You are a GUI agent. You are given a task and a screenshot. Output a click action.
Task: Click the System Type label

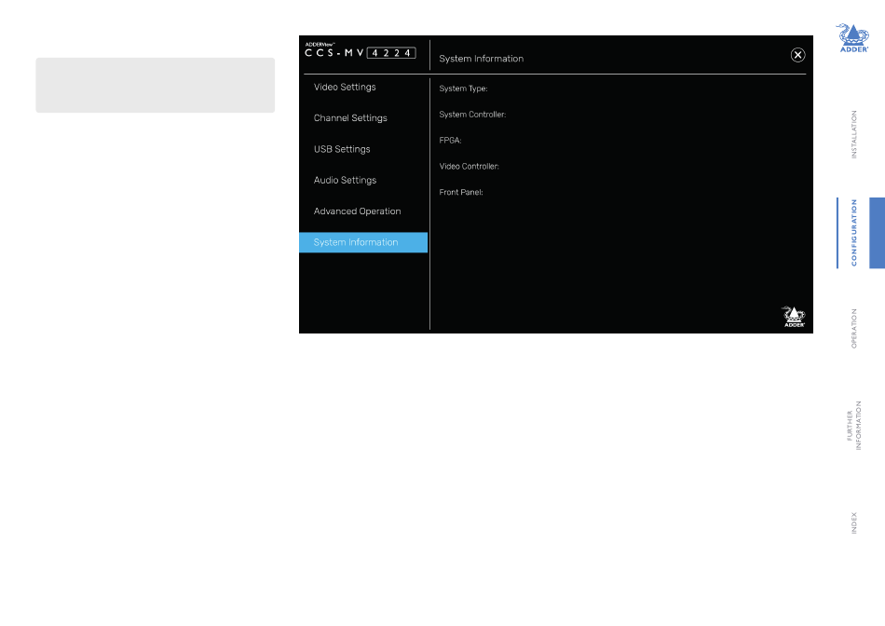pos(463,88)
